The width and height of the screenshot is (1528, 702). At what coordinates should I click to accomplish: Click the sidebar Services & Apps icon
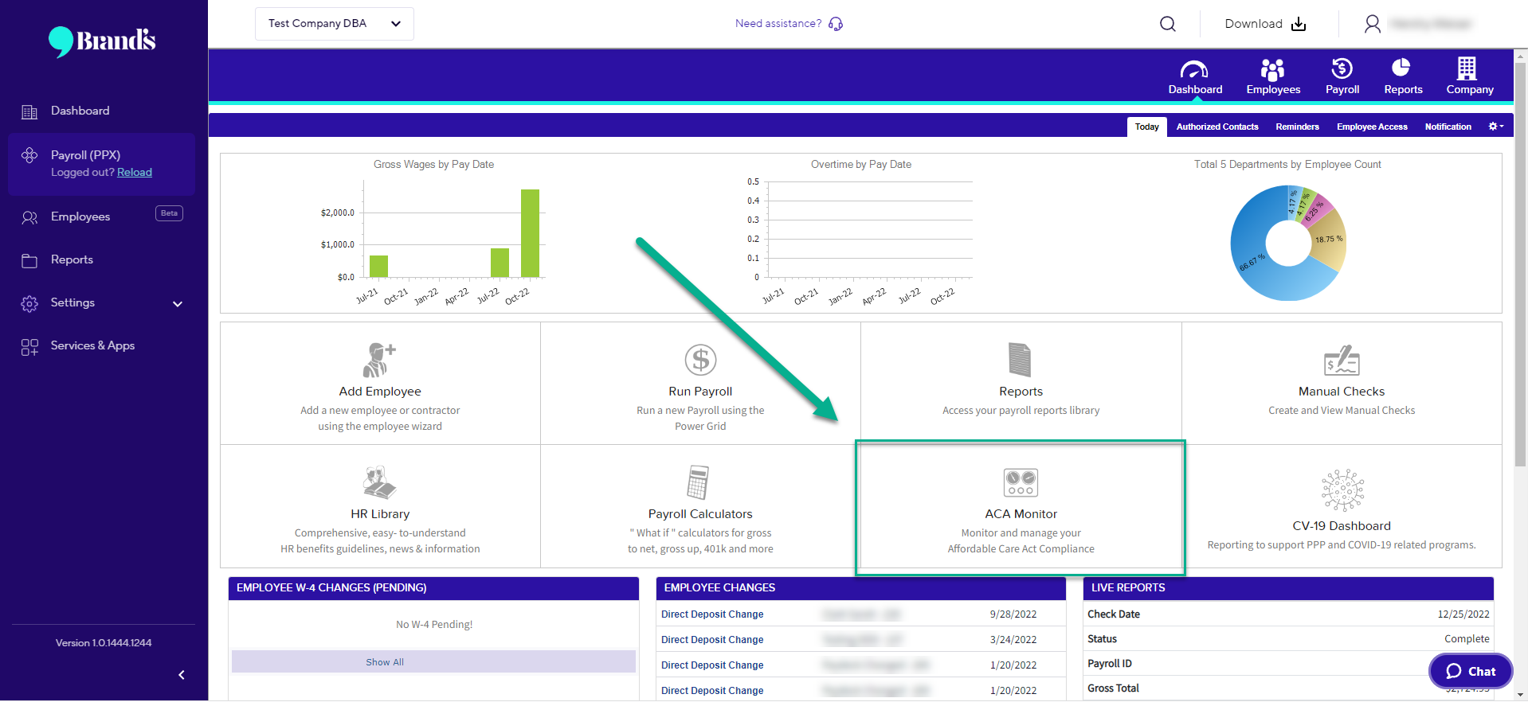point(29,347)
